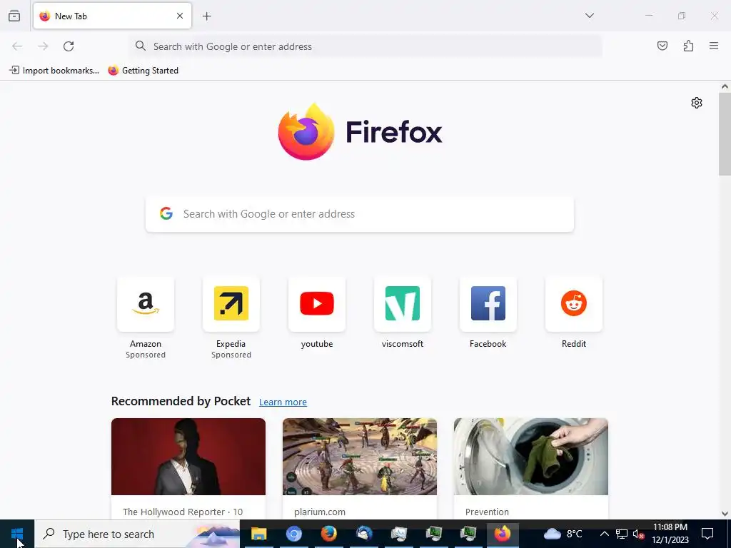Image resolution: width=731 pixels, height=548 pixels.
Task: Open muted volume tray icon
Action: [x=638, y=534]
